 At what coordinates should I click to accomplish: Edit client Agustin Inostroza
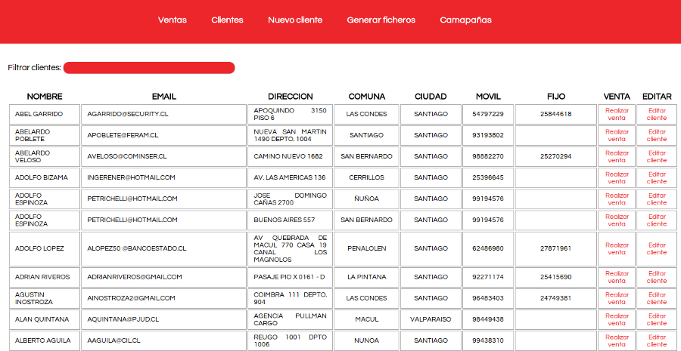pyautogui.click(x=657, y=297)
